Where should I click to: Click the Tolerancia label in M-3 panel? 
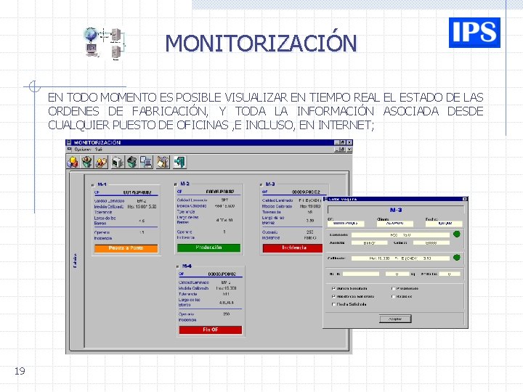pos(272,212)
